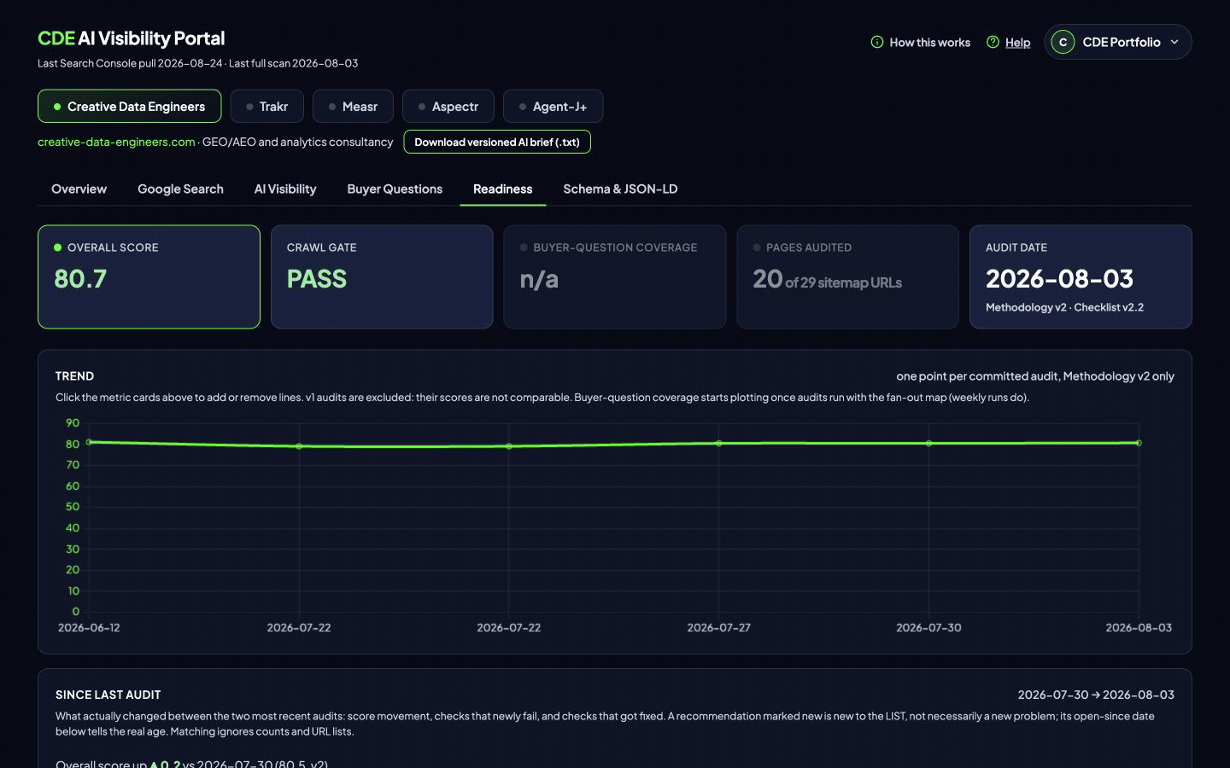Image resolution: width=1230 pixels, height=768 pixels.
Task: Click the 'SINCE LAST AUDIT' heading
Action: coord(108,695)
